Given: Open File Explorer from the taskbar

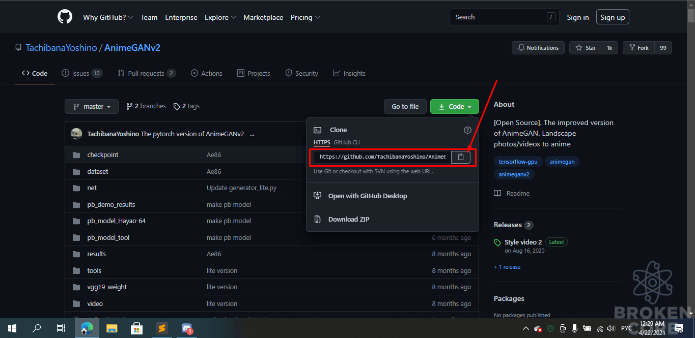Looking at the screenshot, I should pos(112,328).
